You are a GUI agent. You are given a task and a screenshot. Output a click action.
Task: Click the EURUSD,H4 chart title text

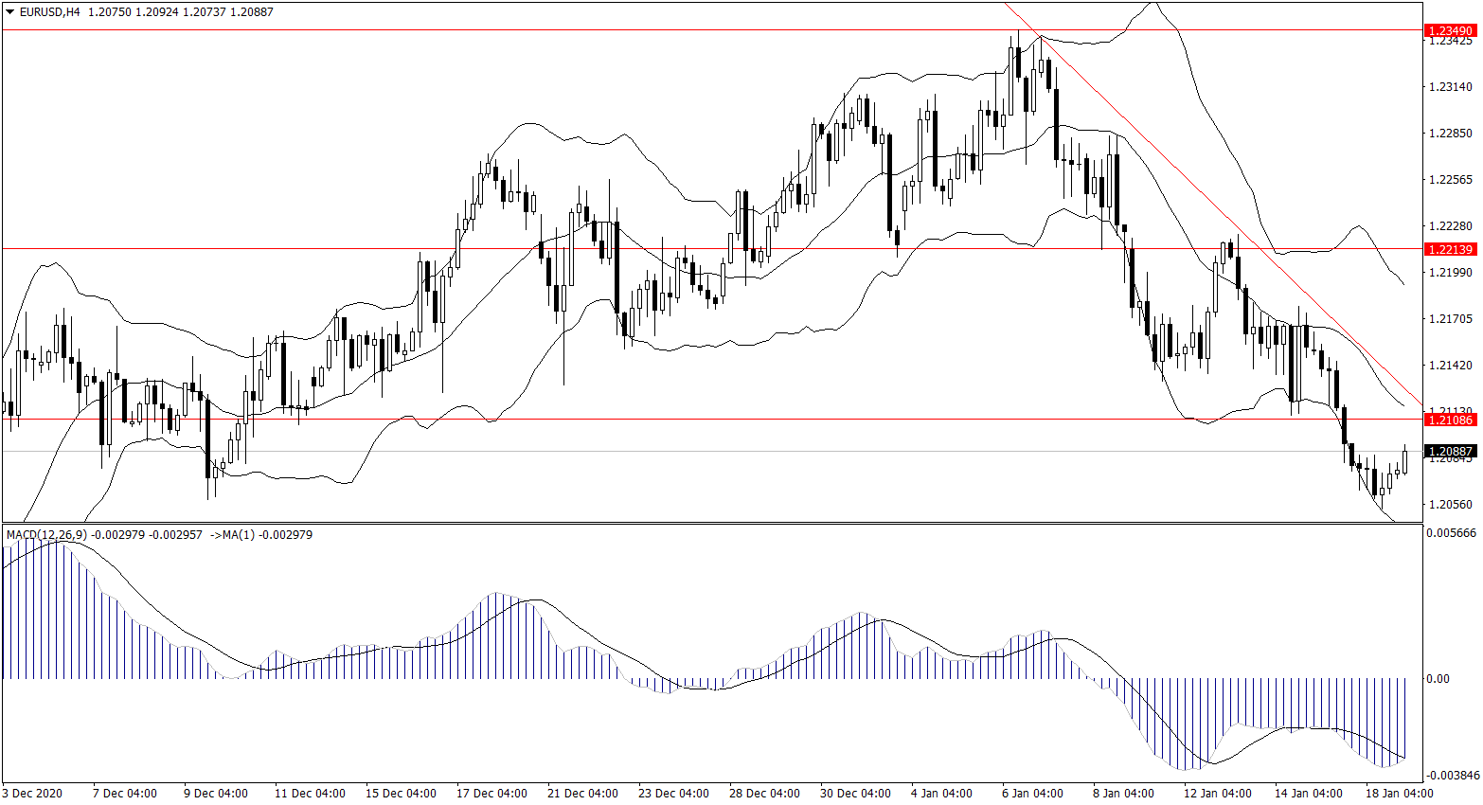49,12
